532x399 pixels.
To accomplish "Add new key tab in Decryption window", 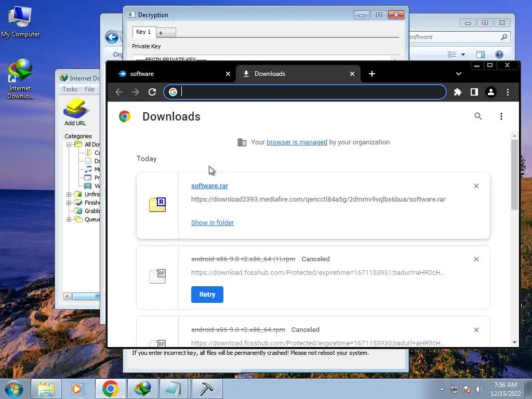I will click(166, 33).
